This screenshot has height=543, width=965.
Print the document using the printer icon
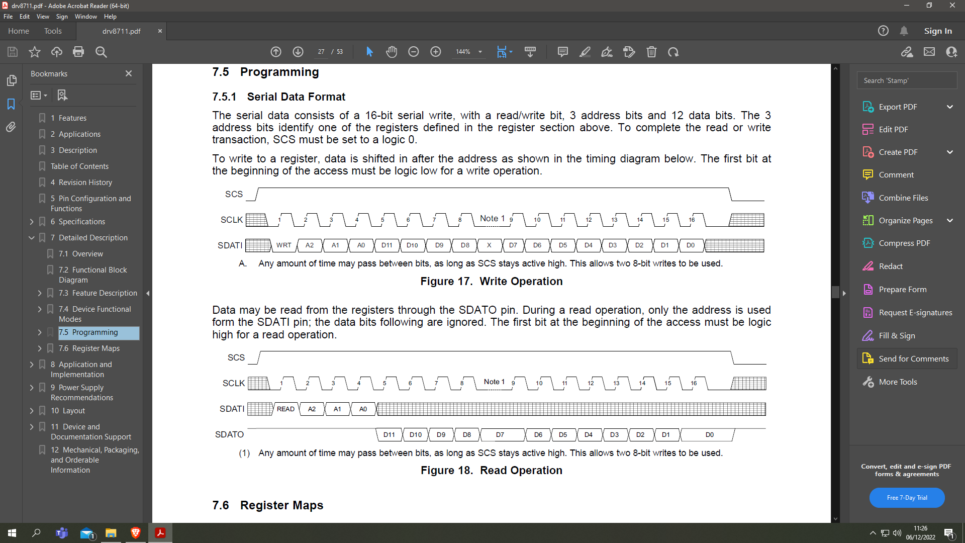pos(78,52)
